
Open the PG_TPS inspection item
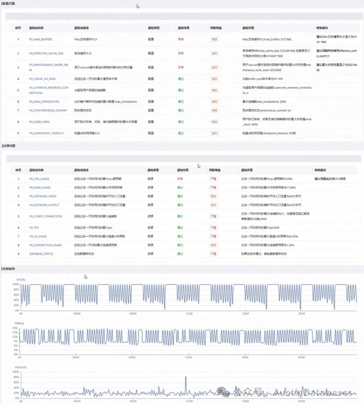pos(34,228)
